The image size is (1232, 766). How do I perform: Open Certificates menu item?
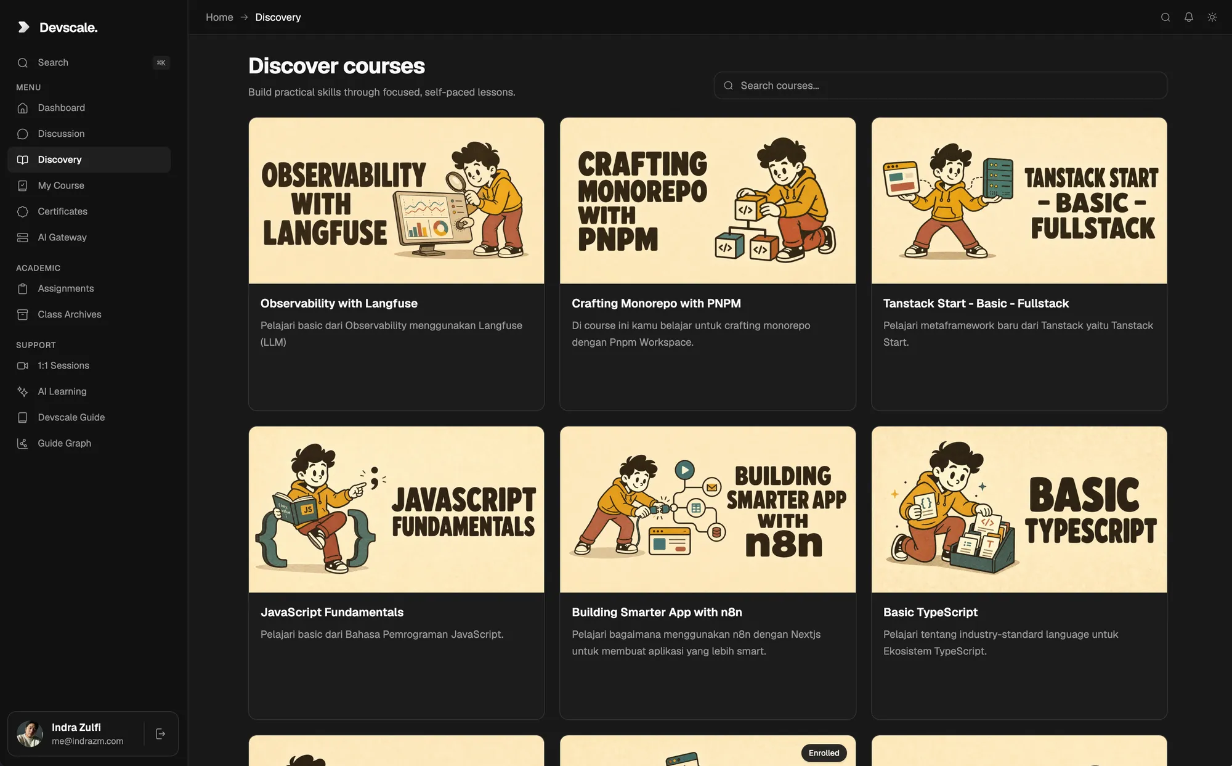[89, 211]
